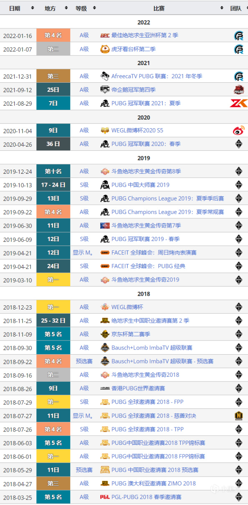Open the 斗鱼绝地求生黄金传奇2019 link
The image size is (248, 505).
coord(145,280)
